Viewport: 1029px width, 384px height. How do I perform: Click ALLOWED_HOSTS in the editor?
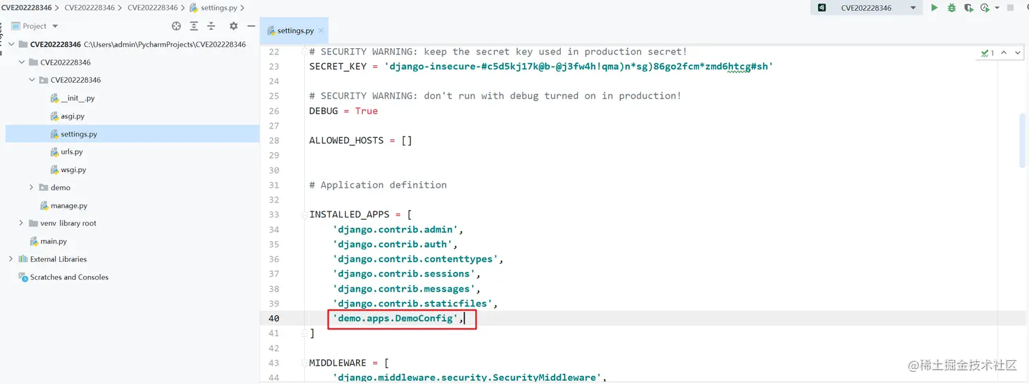(346, 141)
